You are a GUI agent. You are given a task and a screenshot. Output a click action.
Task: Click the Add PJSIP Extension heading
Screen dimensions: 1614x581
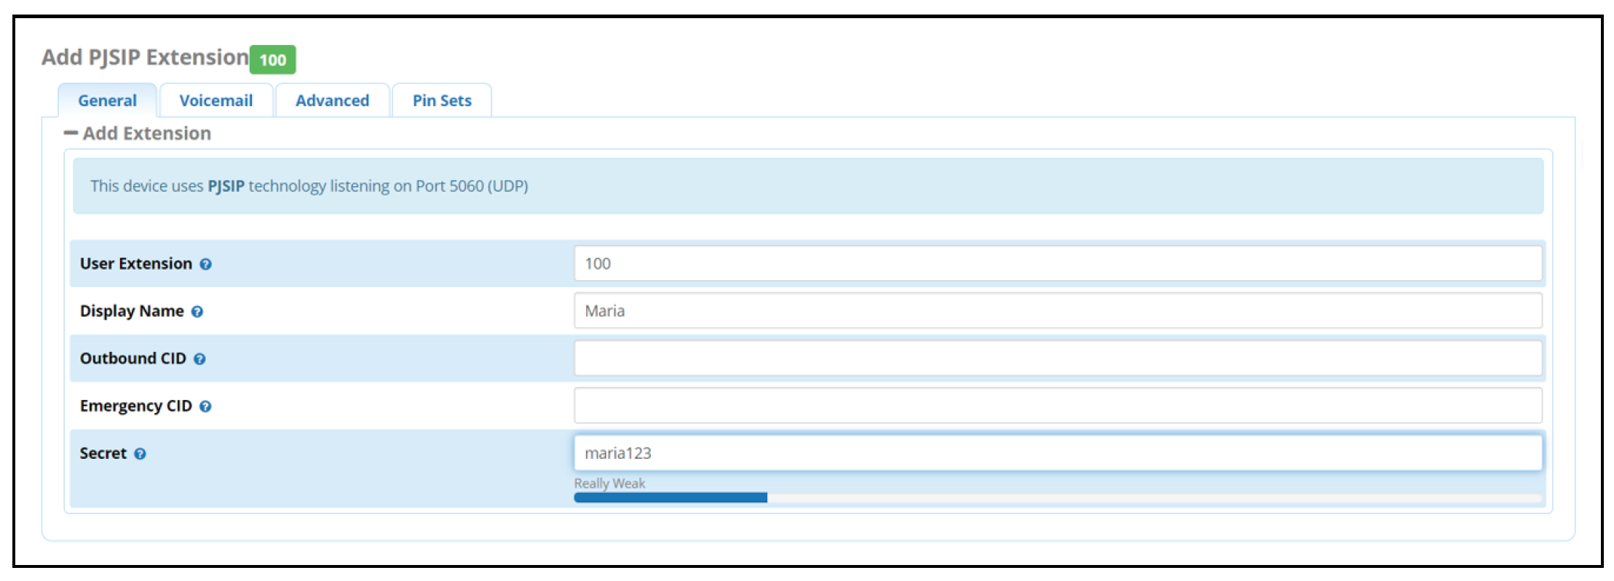145,57
